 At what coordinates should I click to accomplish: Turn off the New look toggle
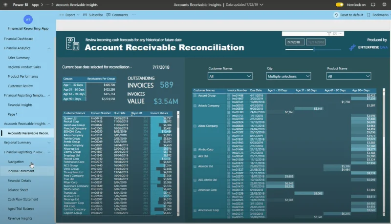tap(340, 4)
